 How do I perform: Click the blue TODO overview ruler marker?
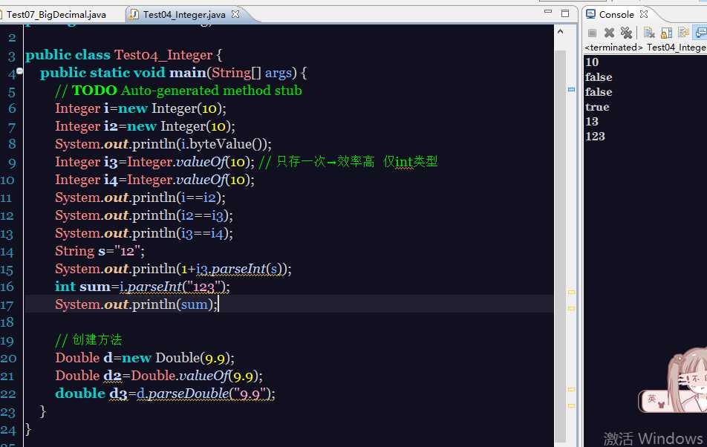click(x=571, y=90)
